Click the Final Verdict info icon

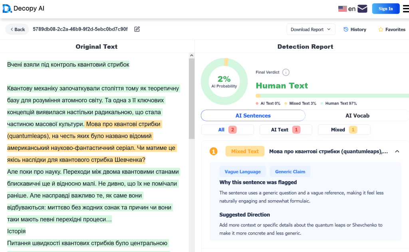pyautogui.click(x=286, y=73)
